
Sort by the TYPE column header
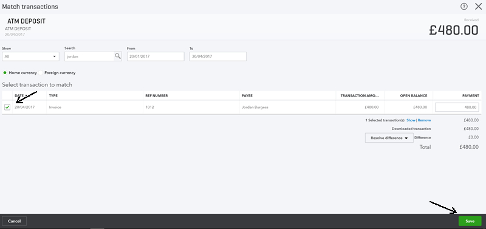click(53, 96)
